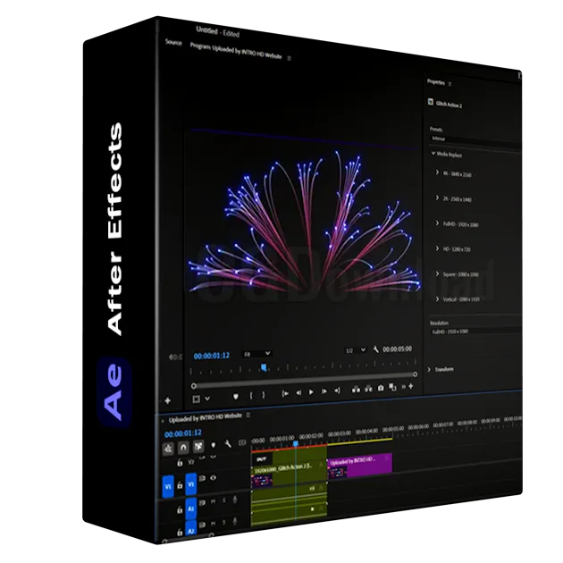Step back one frame in Program monitor
This screenshot has width=563, height=563.
[x=298, y=393]
